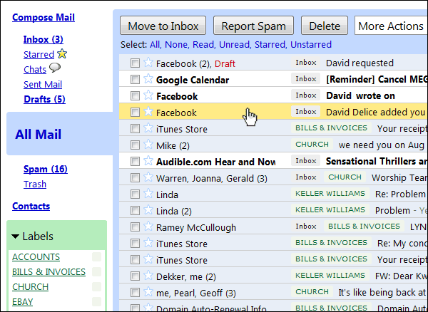Click the chat bubble icon beside Chats
The width and height of the screenshot is (428, 312).
(x=55, y=68)
